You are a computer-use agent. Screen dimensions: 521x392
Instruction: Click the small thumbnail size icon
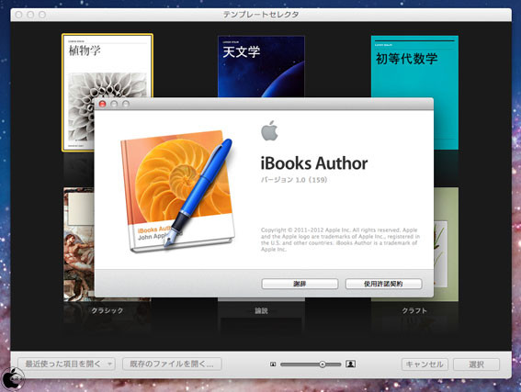[x=273, y=364]
